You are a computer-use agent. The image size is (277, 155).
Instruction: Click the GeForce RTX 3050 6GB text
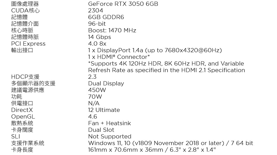coord(123,4)
